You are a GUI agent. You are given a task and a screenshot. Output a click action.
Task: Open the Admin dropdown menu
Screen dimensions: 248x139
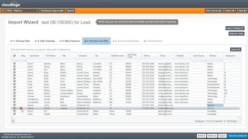(x=231, y=11)
